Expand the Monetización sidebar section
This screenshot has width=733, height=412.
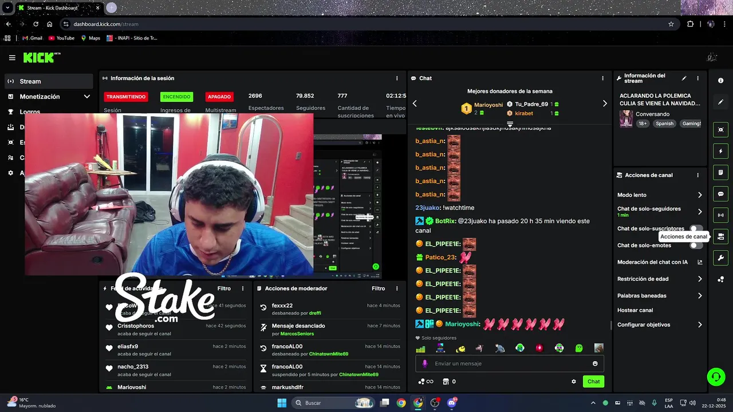(x=86, y=97)
